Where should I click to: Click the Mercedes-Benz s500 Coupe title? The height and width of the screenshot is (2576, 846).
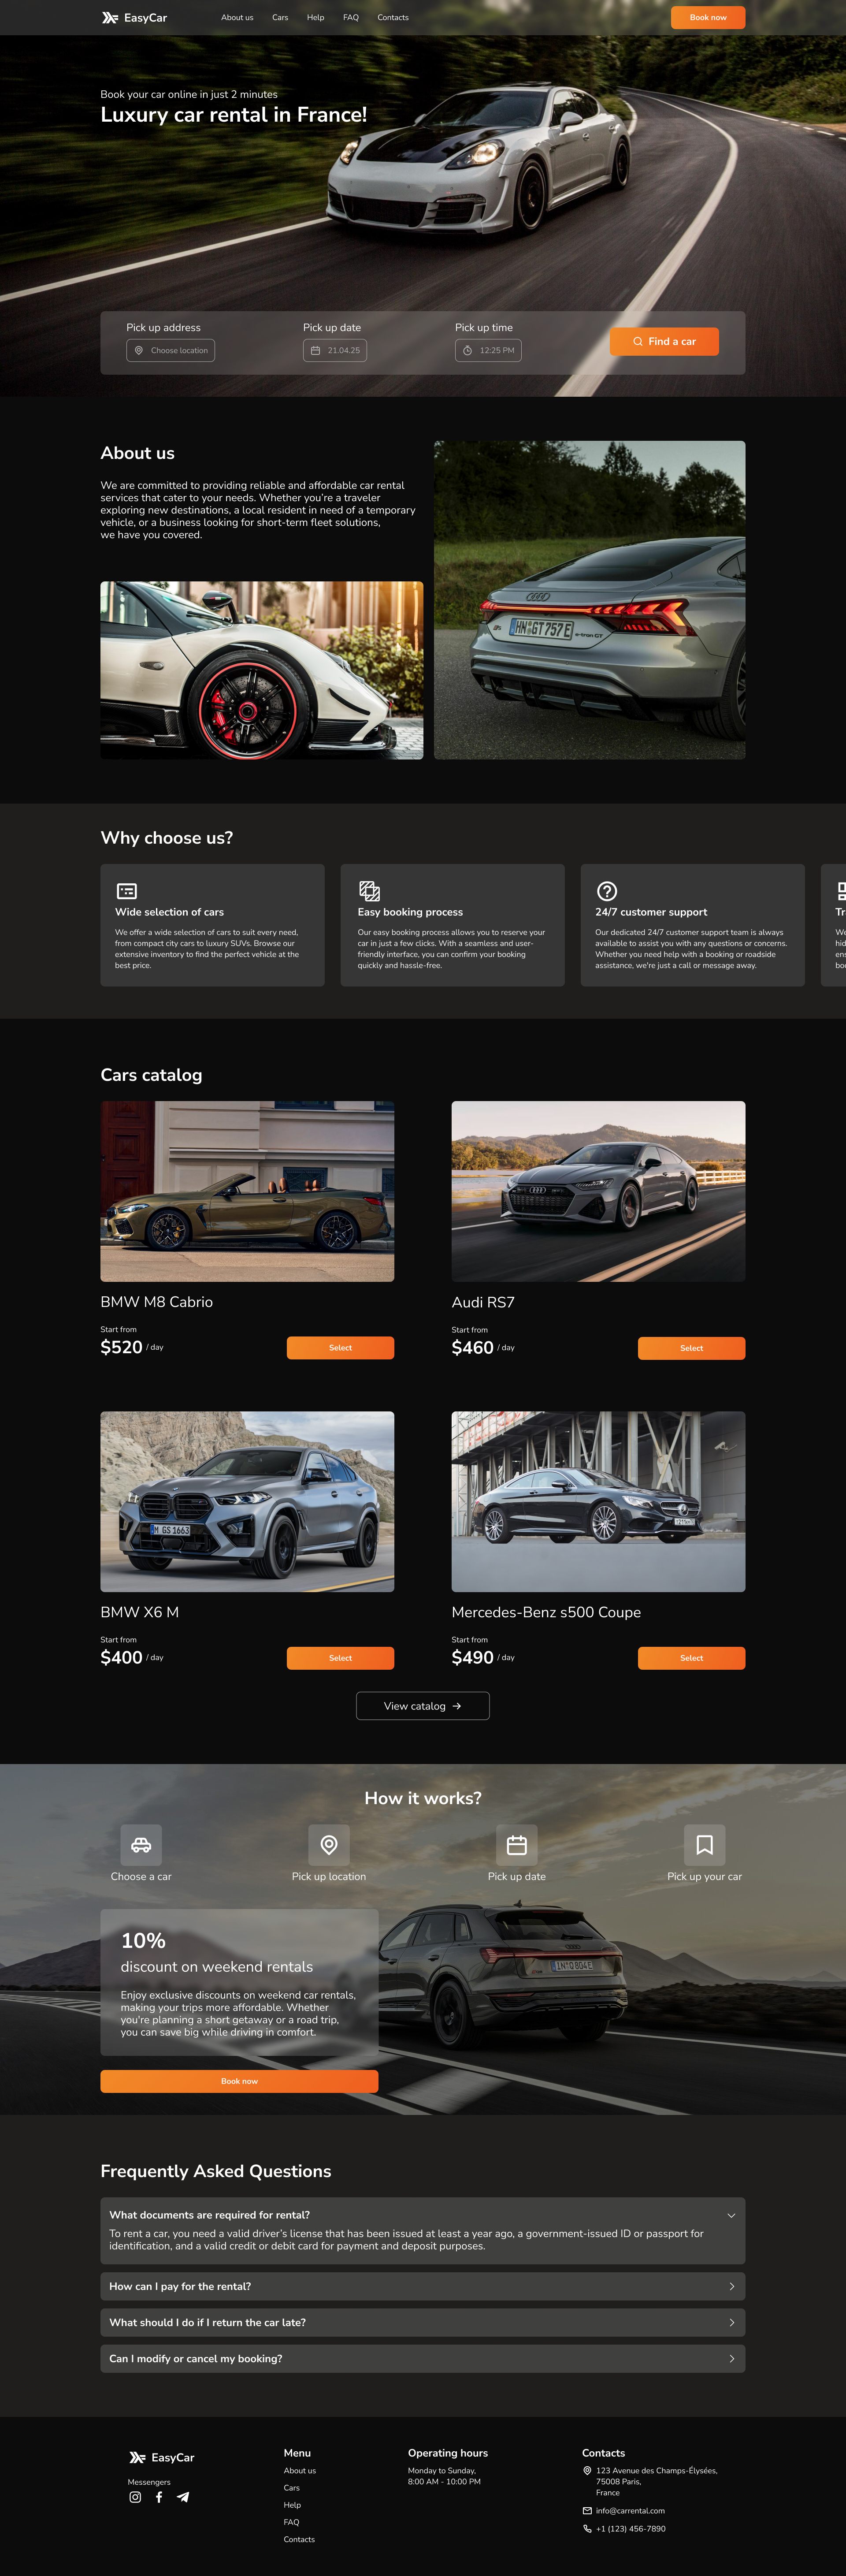pos(546,1612)
